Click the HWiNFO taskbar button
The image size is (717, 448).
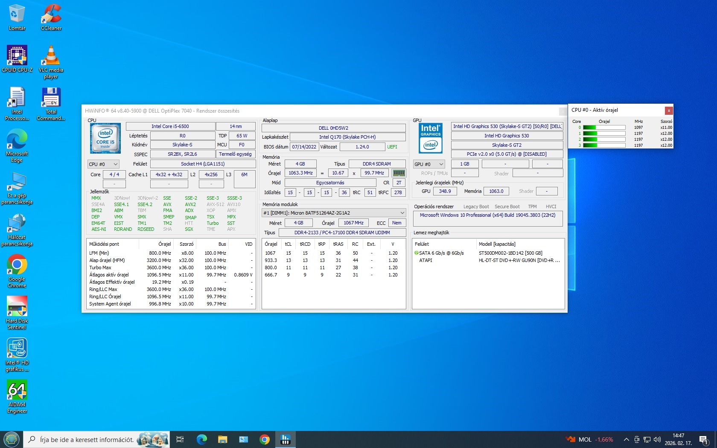point(285,439)
